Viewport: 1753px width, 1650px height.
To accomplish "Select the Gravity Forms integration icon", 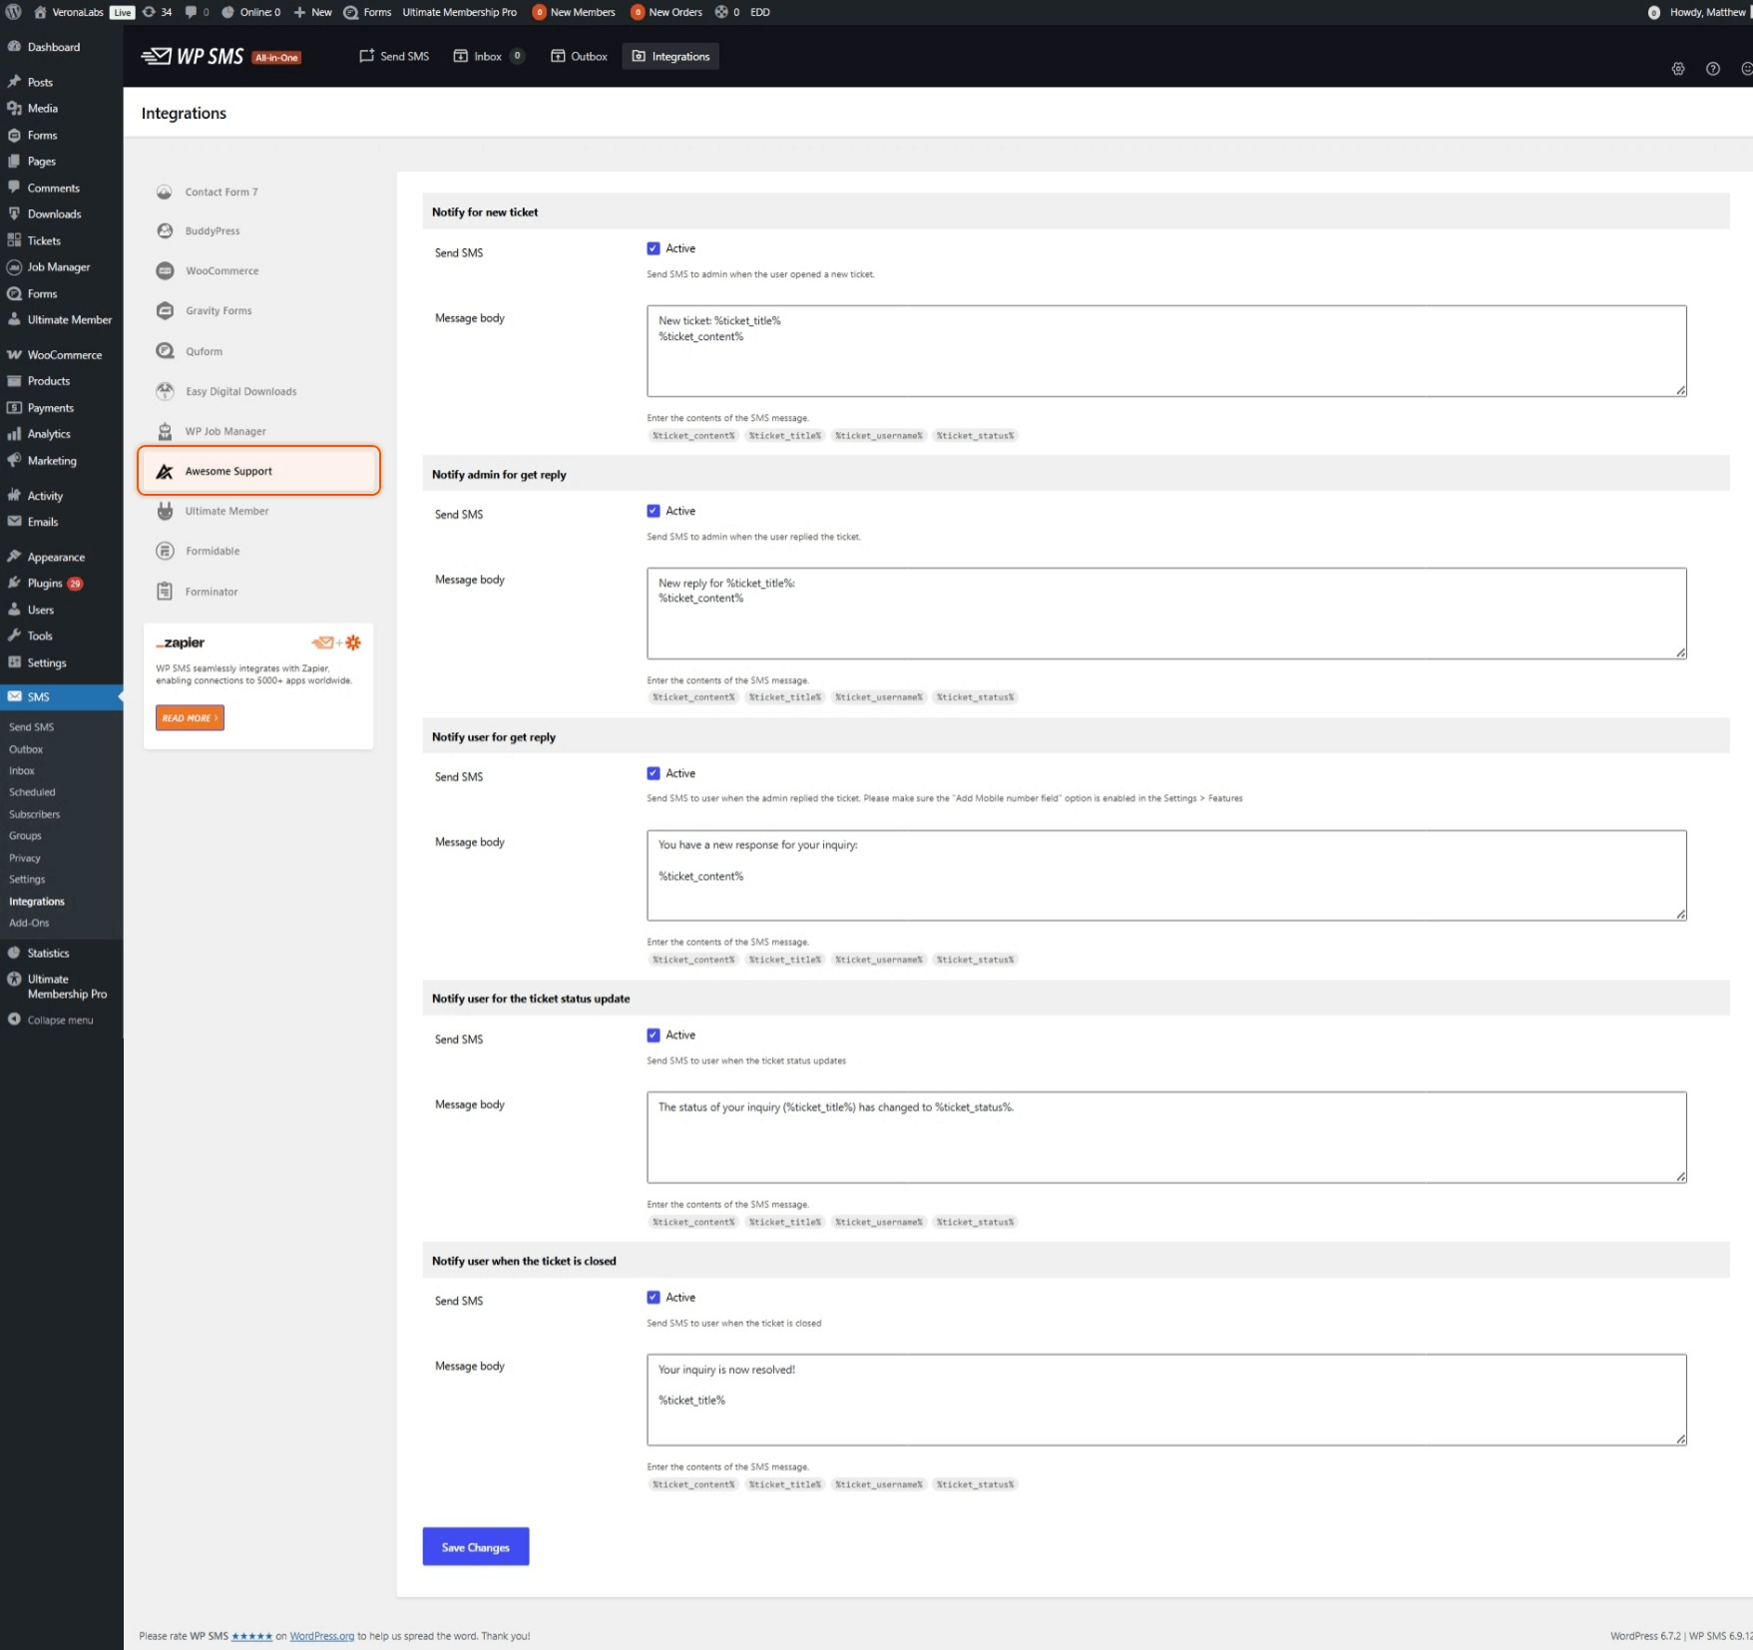I will (165, 311).
